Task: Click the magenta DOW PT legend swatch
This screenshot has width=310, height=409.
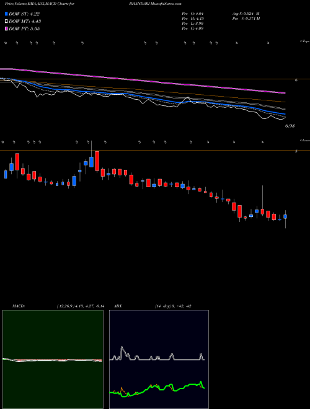Action: pyautogui.click(x=6, y=29)
